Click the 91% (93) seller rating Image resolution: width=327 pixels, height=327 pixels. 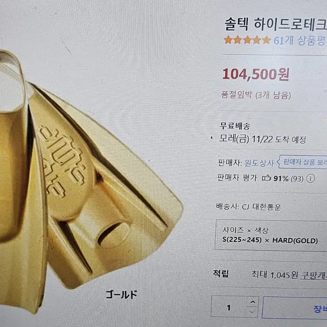(x=288, y=179)
